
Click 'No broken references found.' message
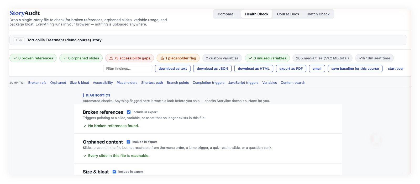[113, 126]
